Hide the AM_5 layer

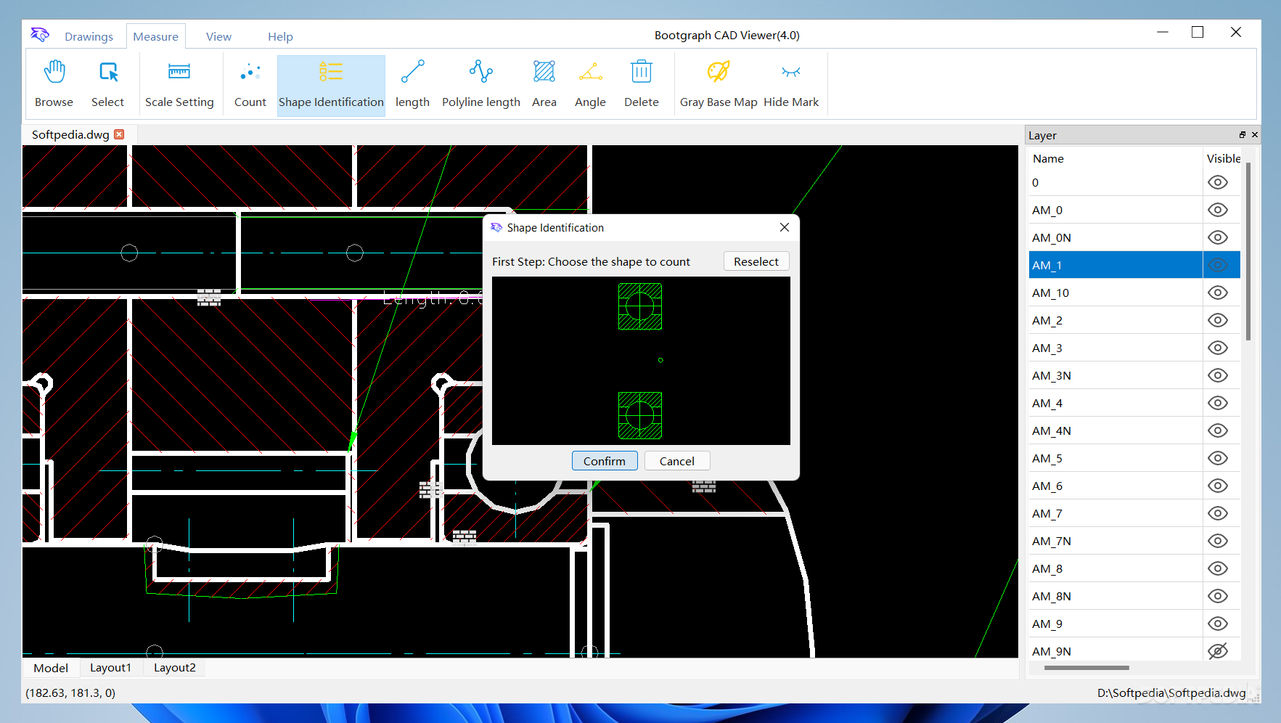[1218, 458]
